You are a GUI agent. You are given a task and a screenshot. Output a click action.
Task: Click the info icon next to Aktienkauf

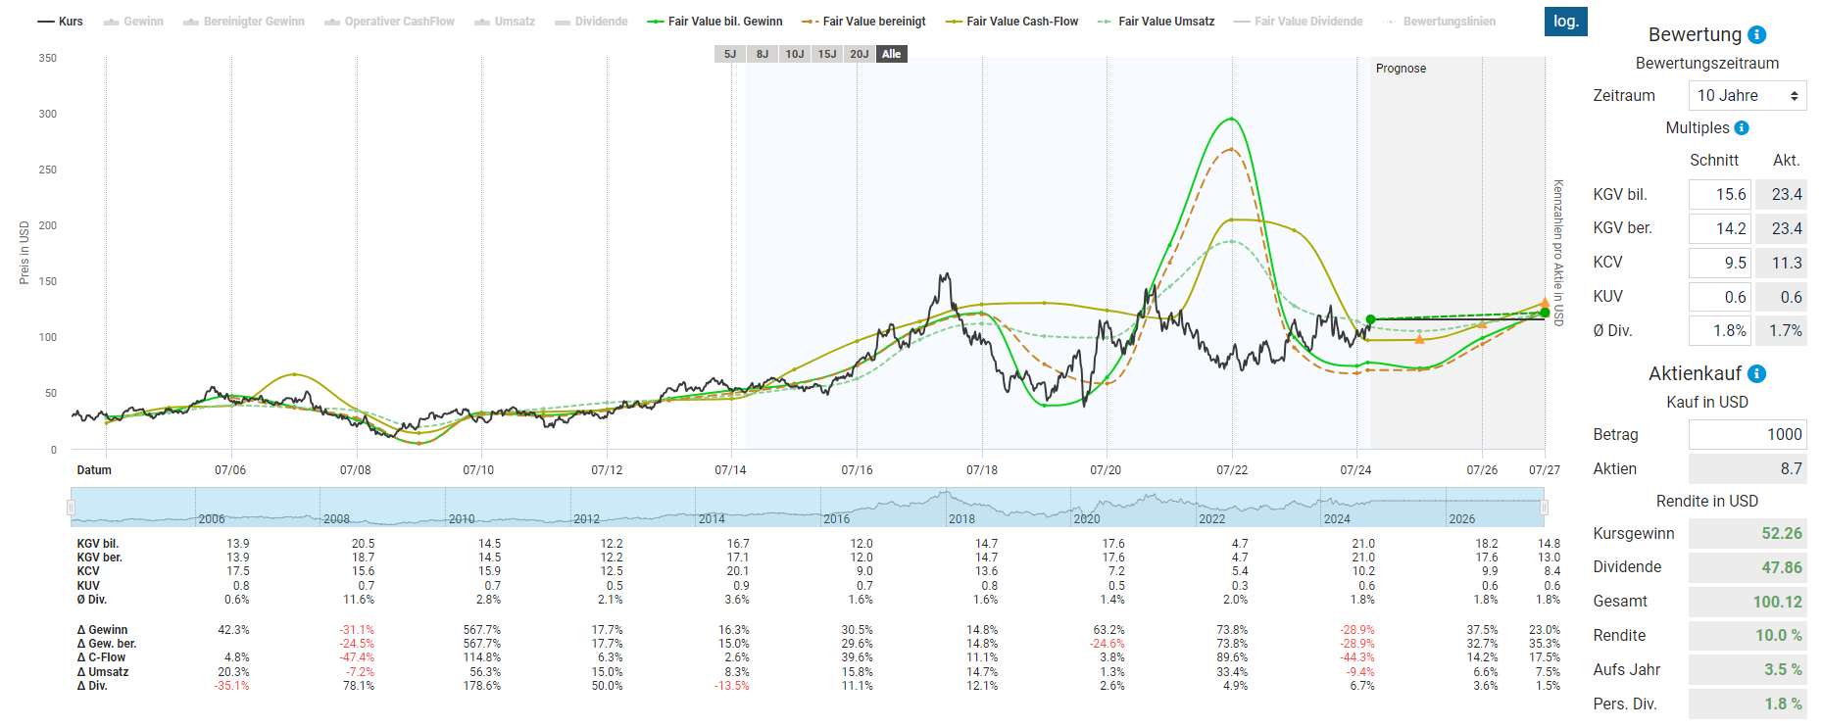1757,373
